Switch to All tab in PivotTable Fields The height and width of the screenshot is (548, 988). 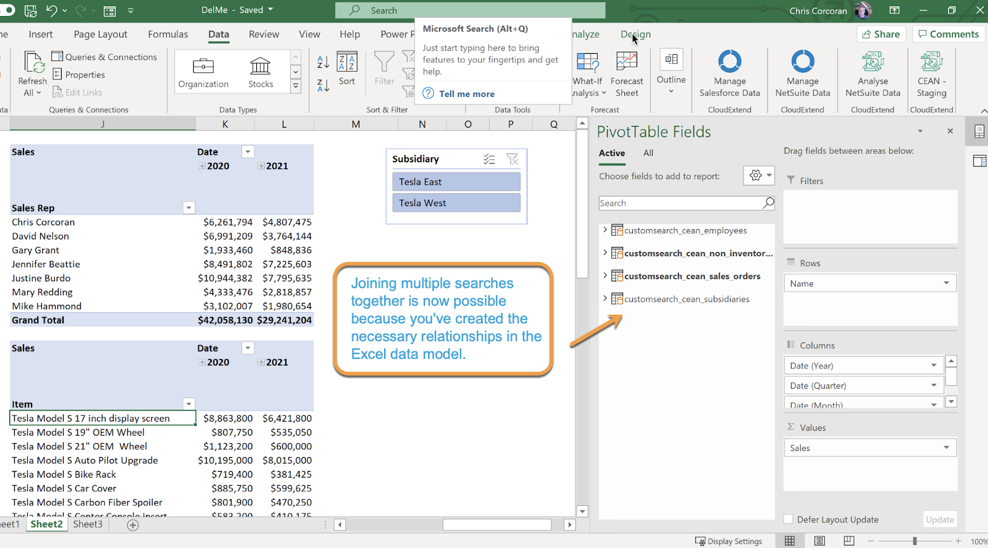tap(648, 153)
